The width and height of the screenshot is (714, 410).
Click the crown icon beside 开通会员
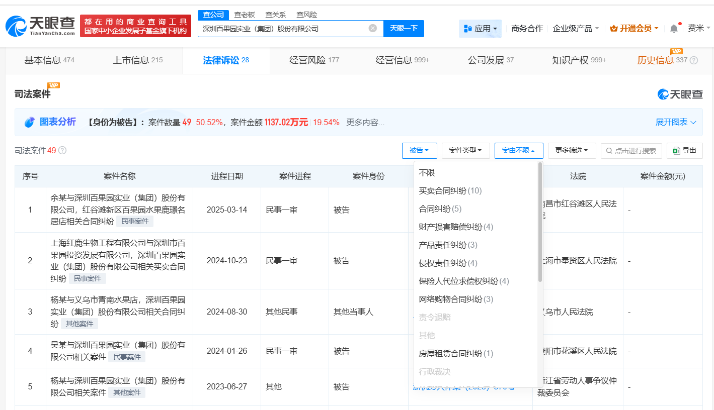[x=614, y=28]
